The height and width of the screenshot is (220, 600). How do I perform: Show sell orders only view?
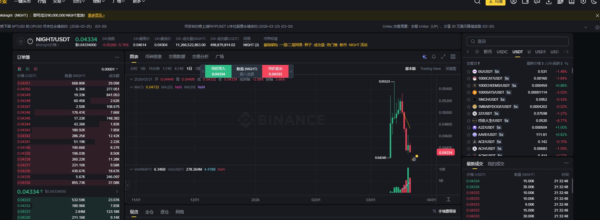coord(36,69)
